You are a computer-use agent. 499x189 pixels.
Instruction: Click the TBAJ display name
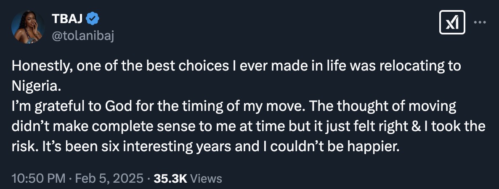[67, 18]
